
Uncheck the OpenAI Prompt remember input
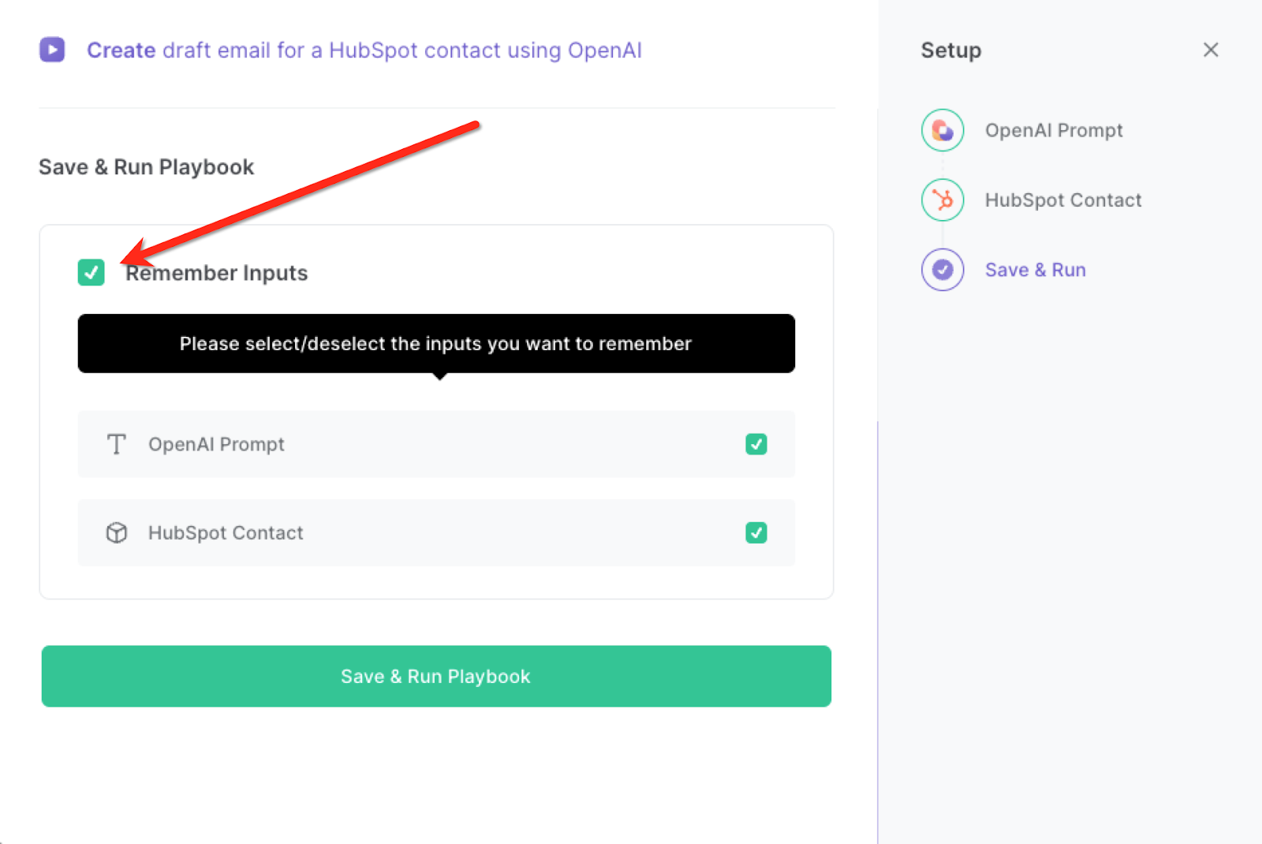pos(756,444)
